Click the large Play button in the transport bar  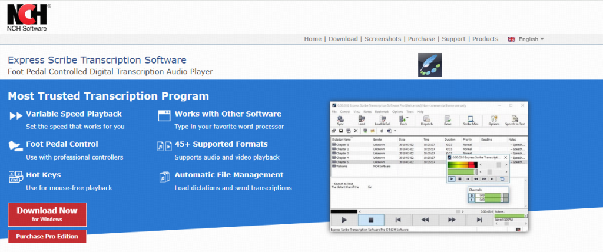[344, 220]
